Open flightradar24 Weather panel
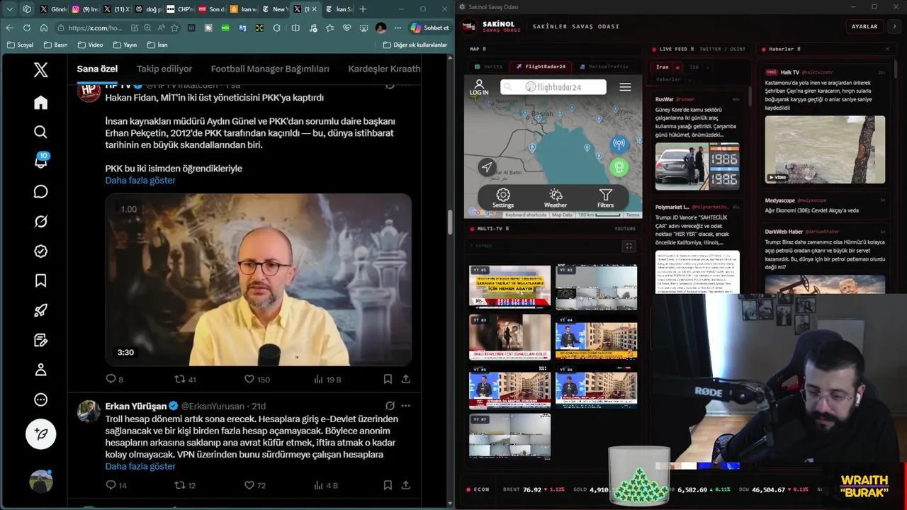Screen dimensions: 907x510 (556, 198)
